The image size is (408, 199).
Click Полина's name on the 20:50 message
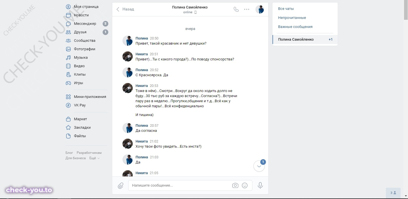click(x=142, y=38)
